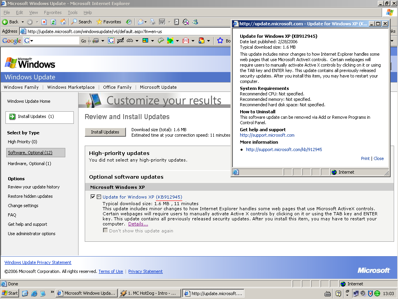Screen dimensions: 398x299
Task: Open the Back button history dropdown
Action: [23, 22]
